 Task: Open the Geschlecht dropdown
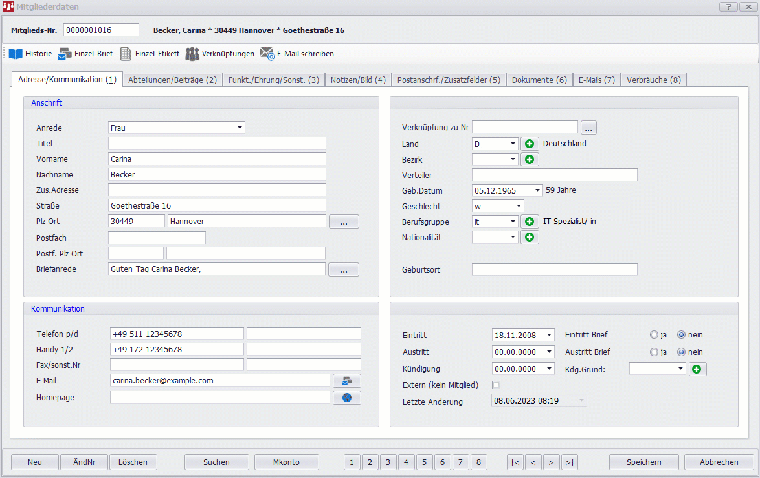[519, 206]
